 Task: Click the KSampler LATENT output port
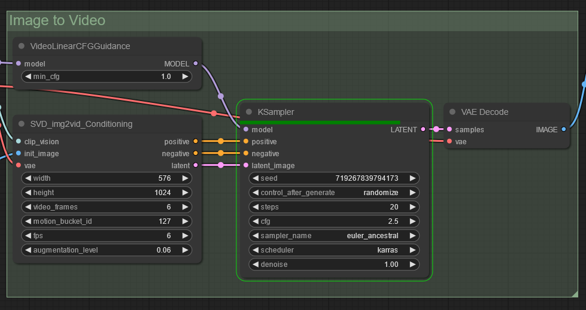(423, 129)
